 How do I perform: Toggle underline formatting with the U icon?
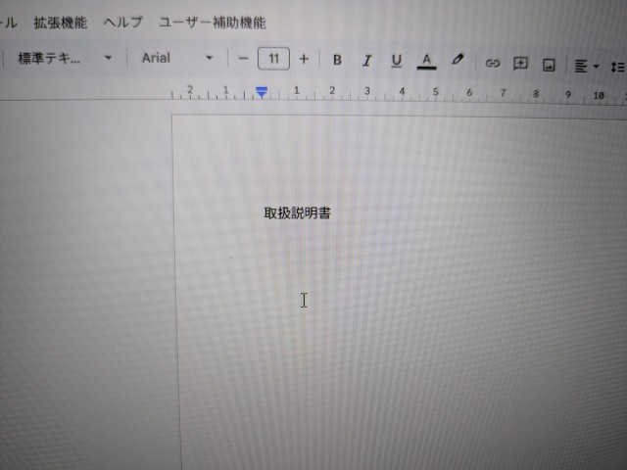click(x=396, y=61)
